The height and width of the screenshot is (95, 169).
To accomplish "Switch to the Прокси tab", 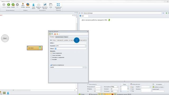I will pyautogui.click(x=66, y=37).
